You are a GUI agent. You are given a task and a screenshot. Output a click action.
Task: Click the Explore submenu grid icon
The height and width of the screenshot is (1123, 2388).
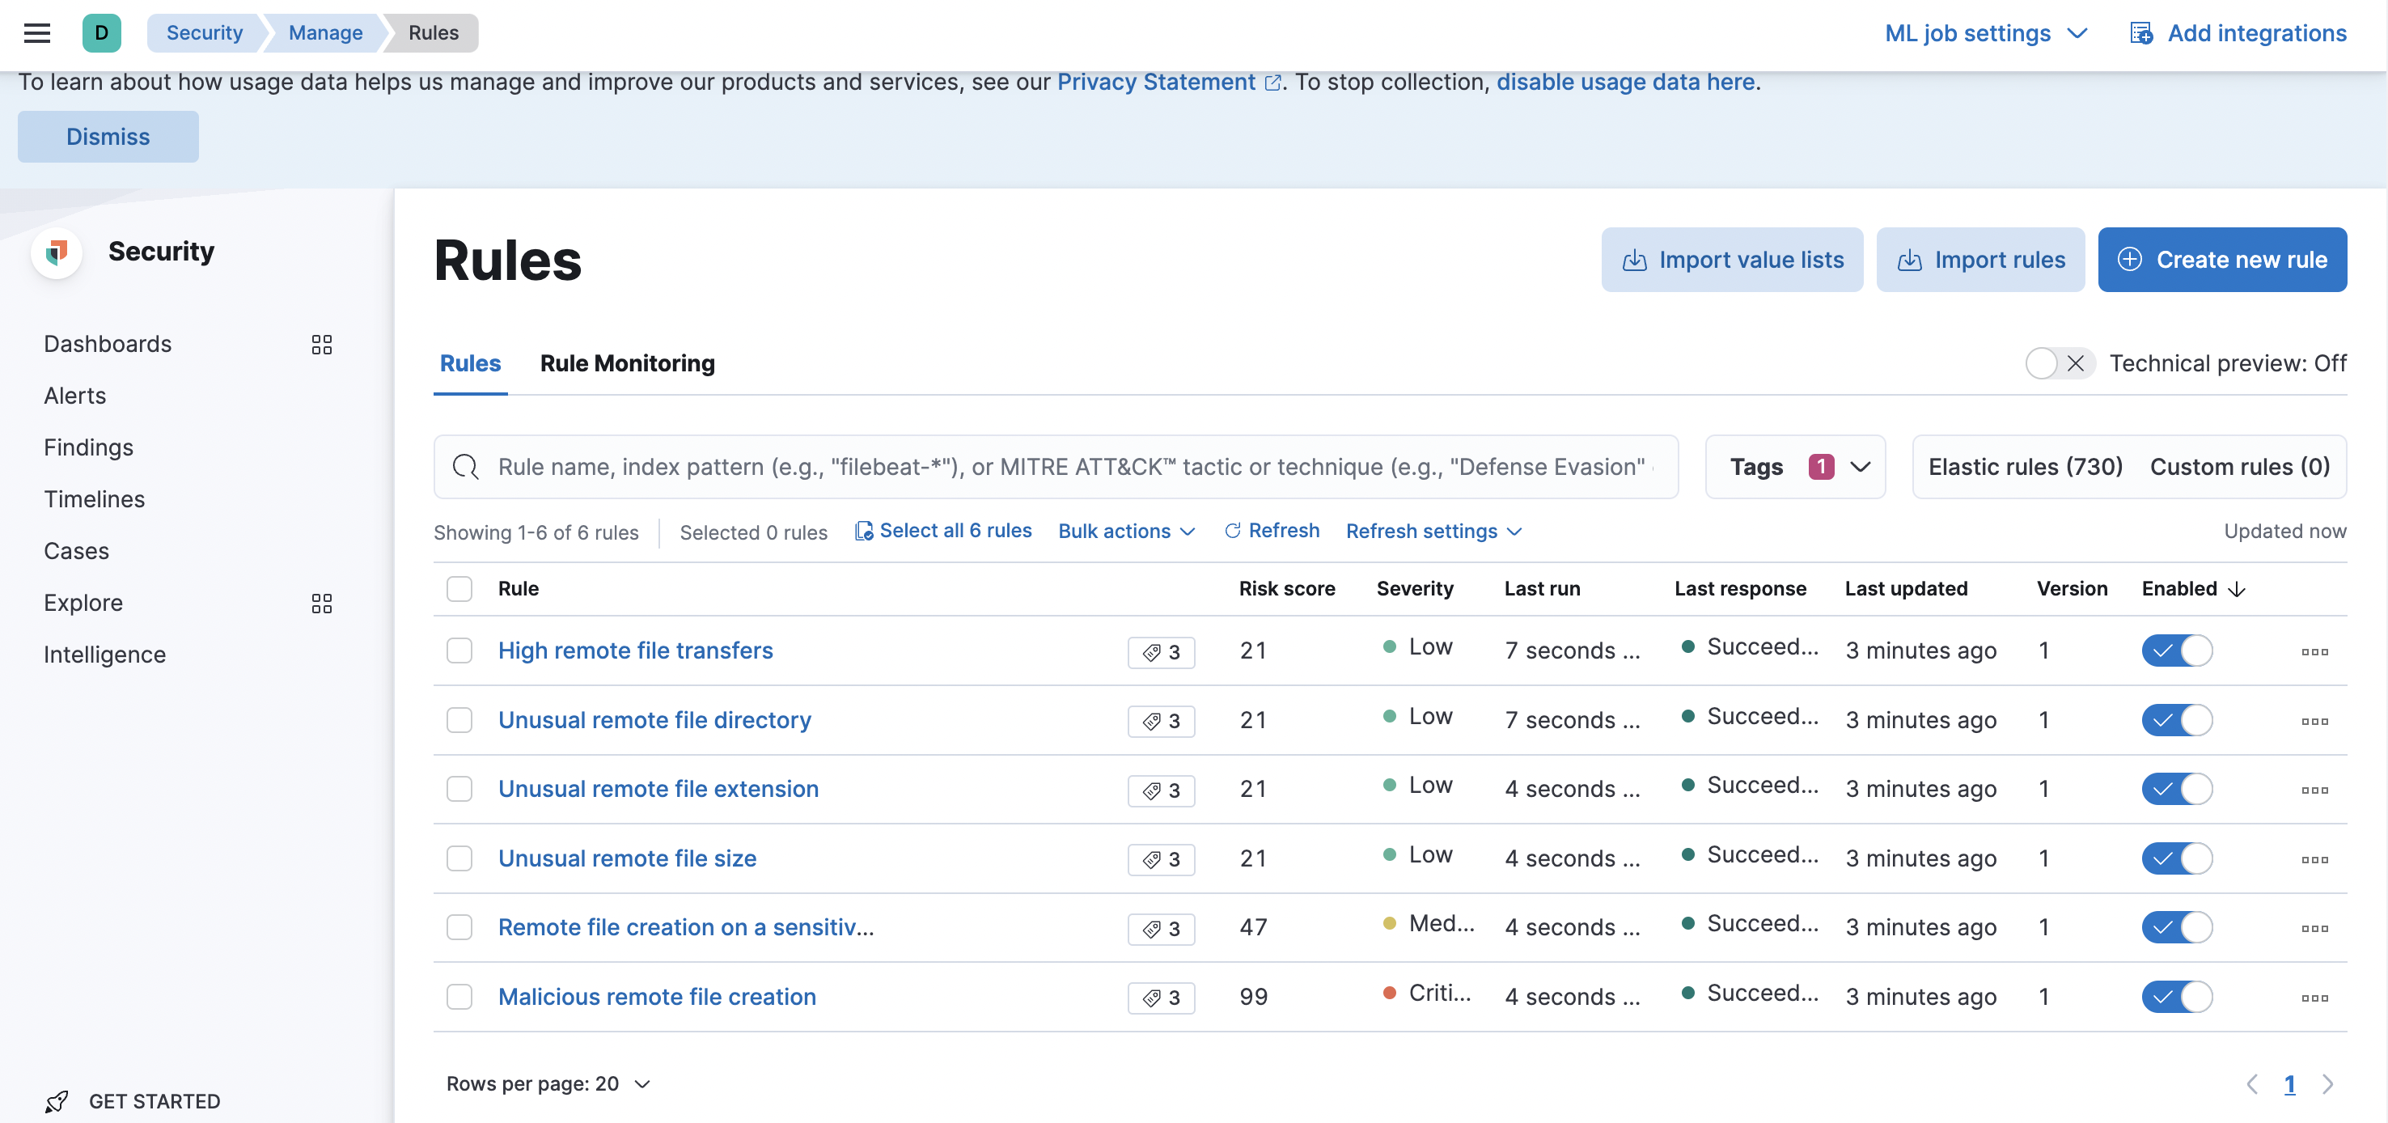[x=322, y=604]
